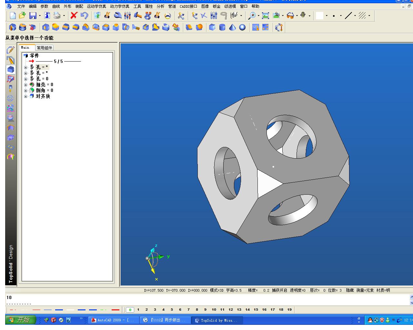Screen dimensions: 413x330
Task: Click the magnet tool icon
Action: [224, 15]
